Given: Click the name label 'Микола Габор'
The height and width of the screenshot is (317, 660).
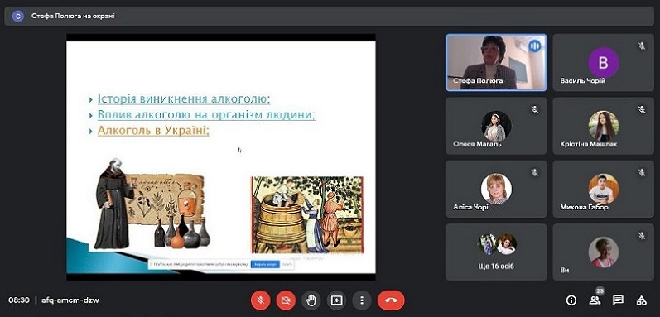Looking at the screenshot, I should pyautogui.click(x=584, y=207).
